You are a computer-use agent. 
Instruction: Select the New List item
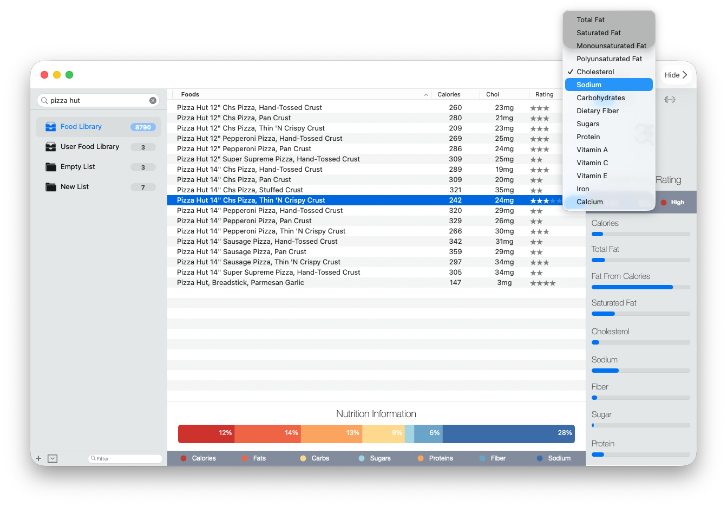click(99, 187)
